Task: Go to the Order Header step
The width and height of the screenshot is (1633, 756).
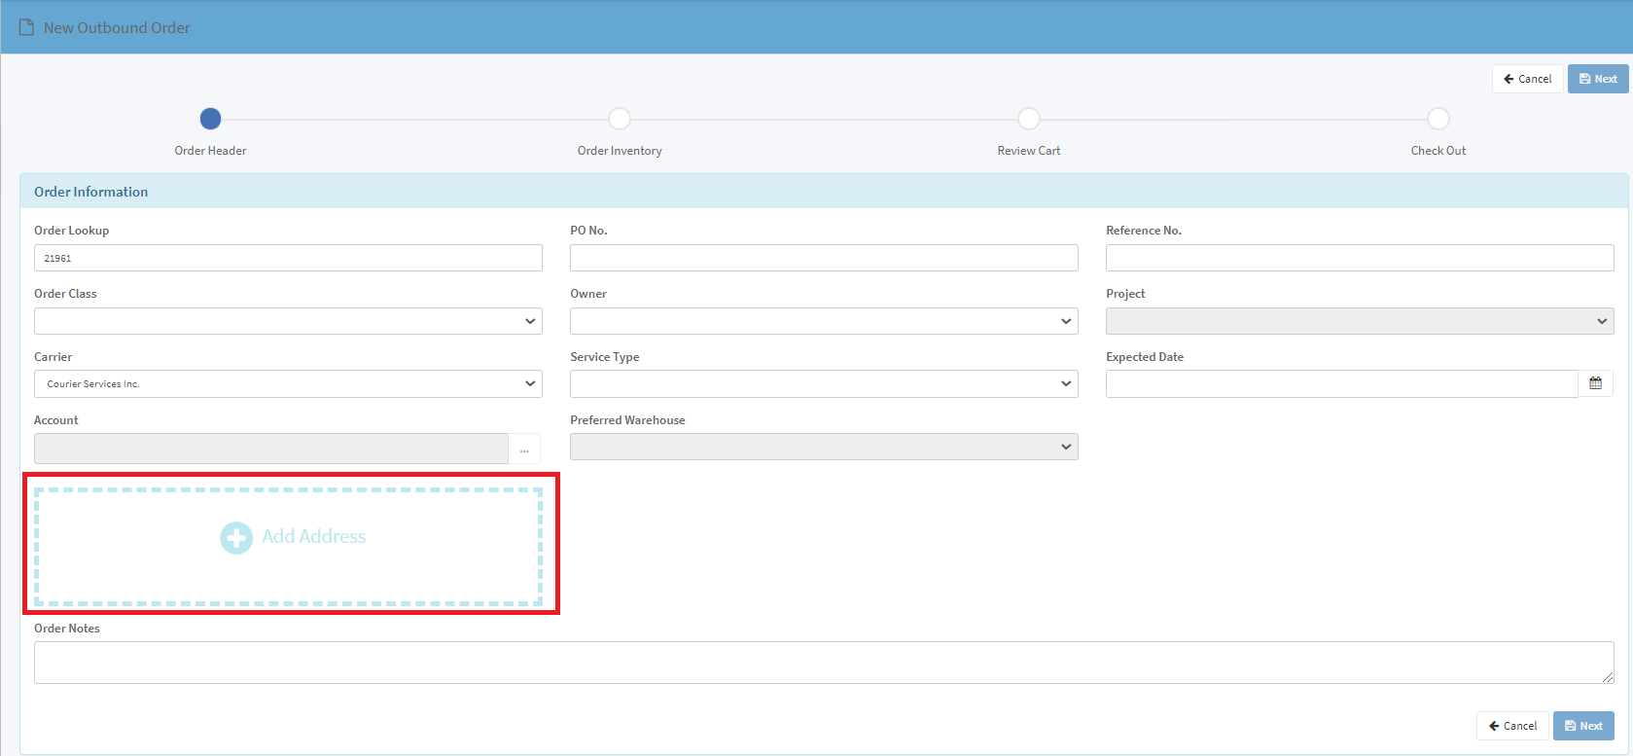Action: pyautogui.click(x=210, y=119)
